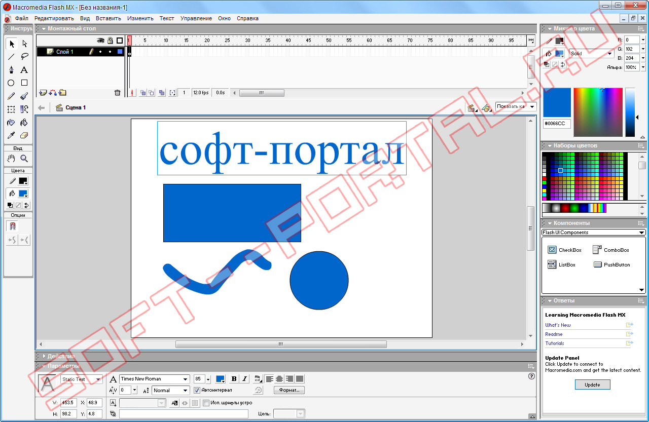
Task: Open the Вставить menu
Action: coord(109,18)
